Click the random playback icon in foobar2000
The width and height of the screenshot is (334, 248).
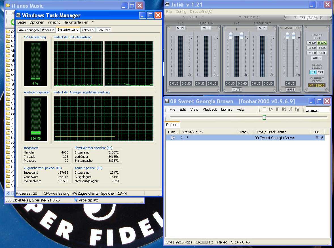click(297, 110)
